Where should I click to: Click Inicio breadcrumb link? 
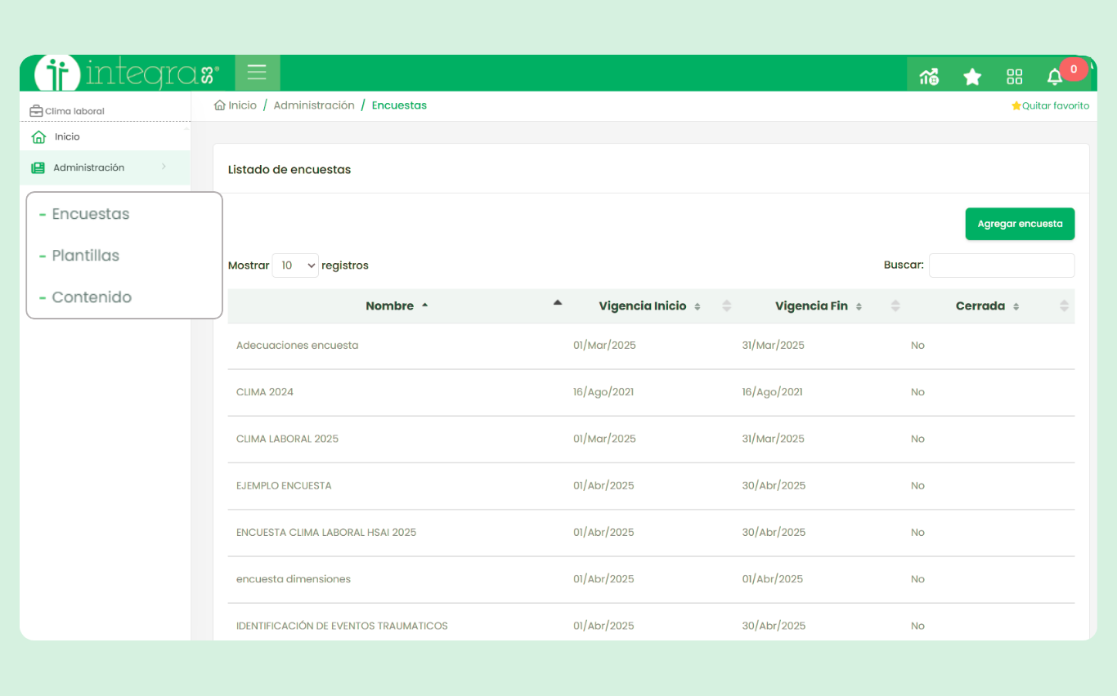point(242,105)
